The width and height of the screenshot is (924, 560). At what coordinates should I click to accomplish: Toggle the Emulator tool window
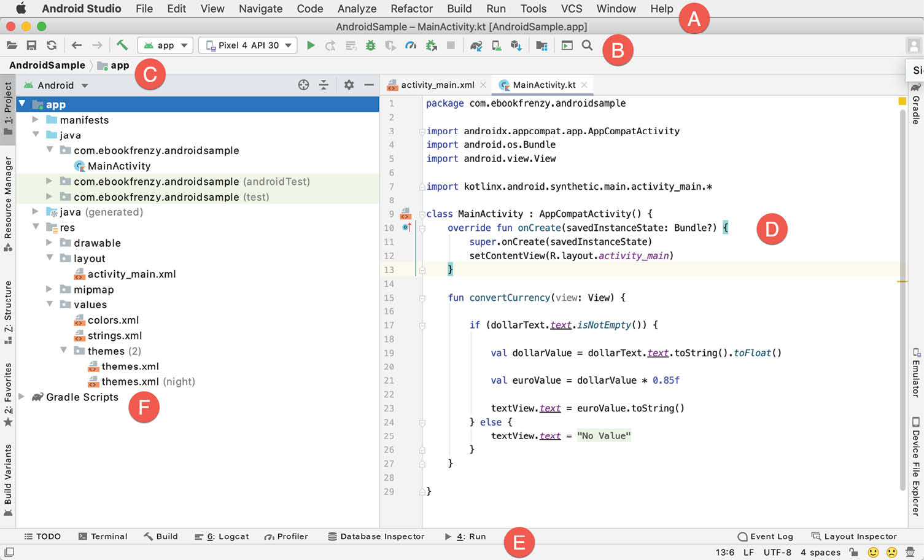(915, 373)
